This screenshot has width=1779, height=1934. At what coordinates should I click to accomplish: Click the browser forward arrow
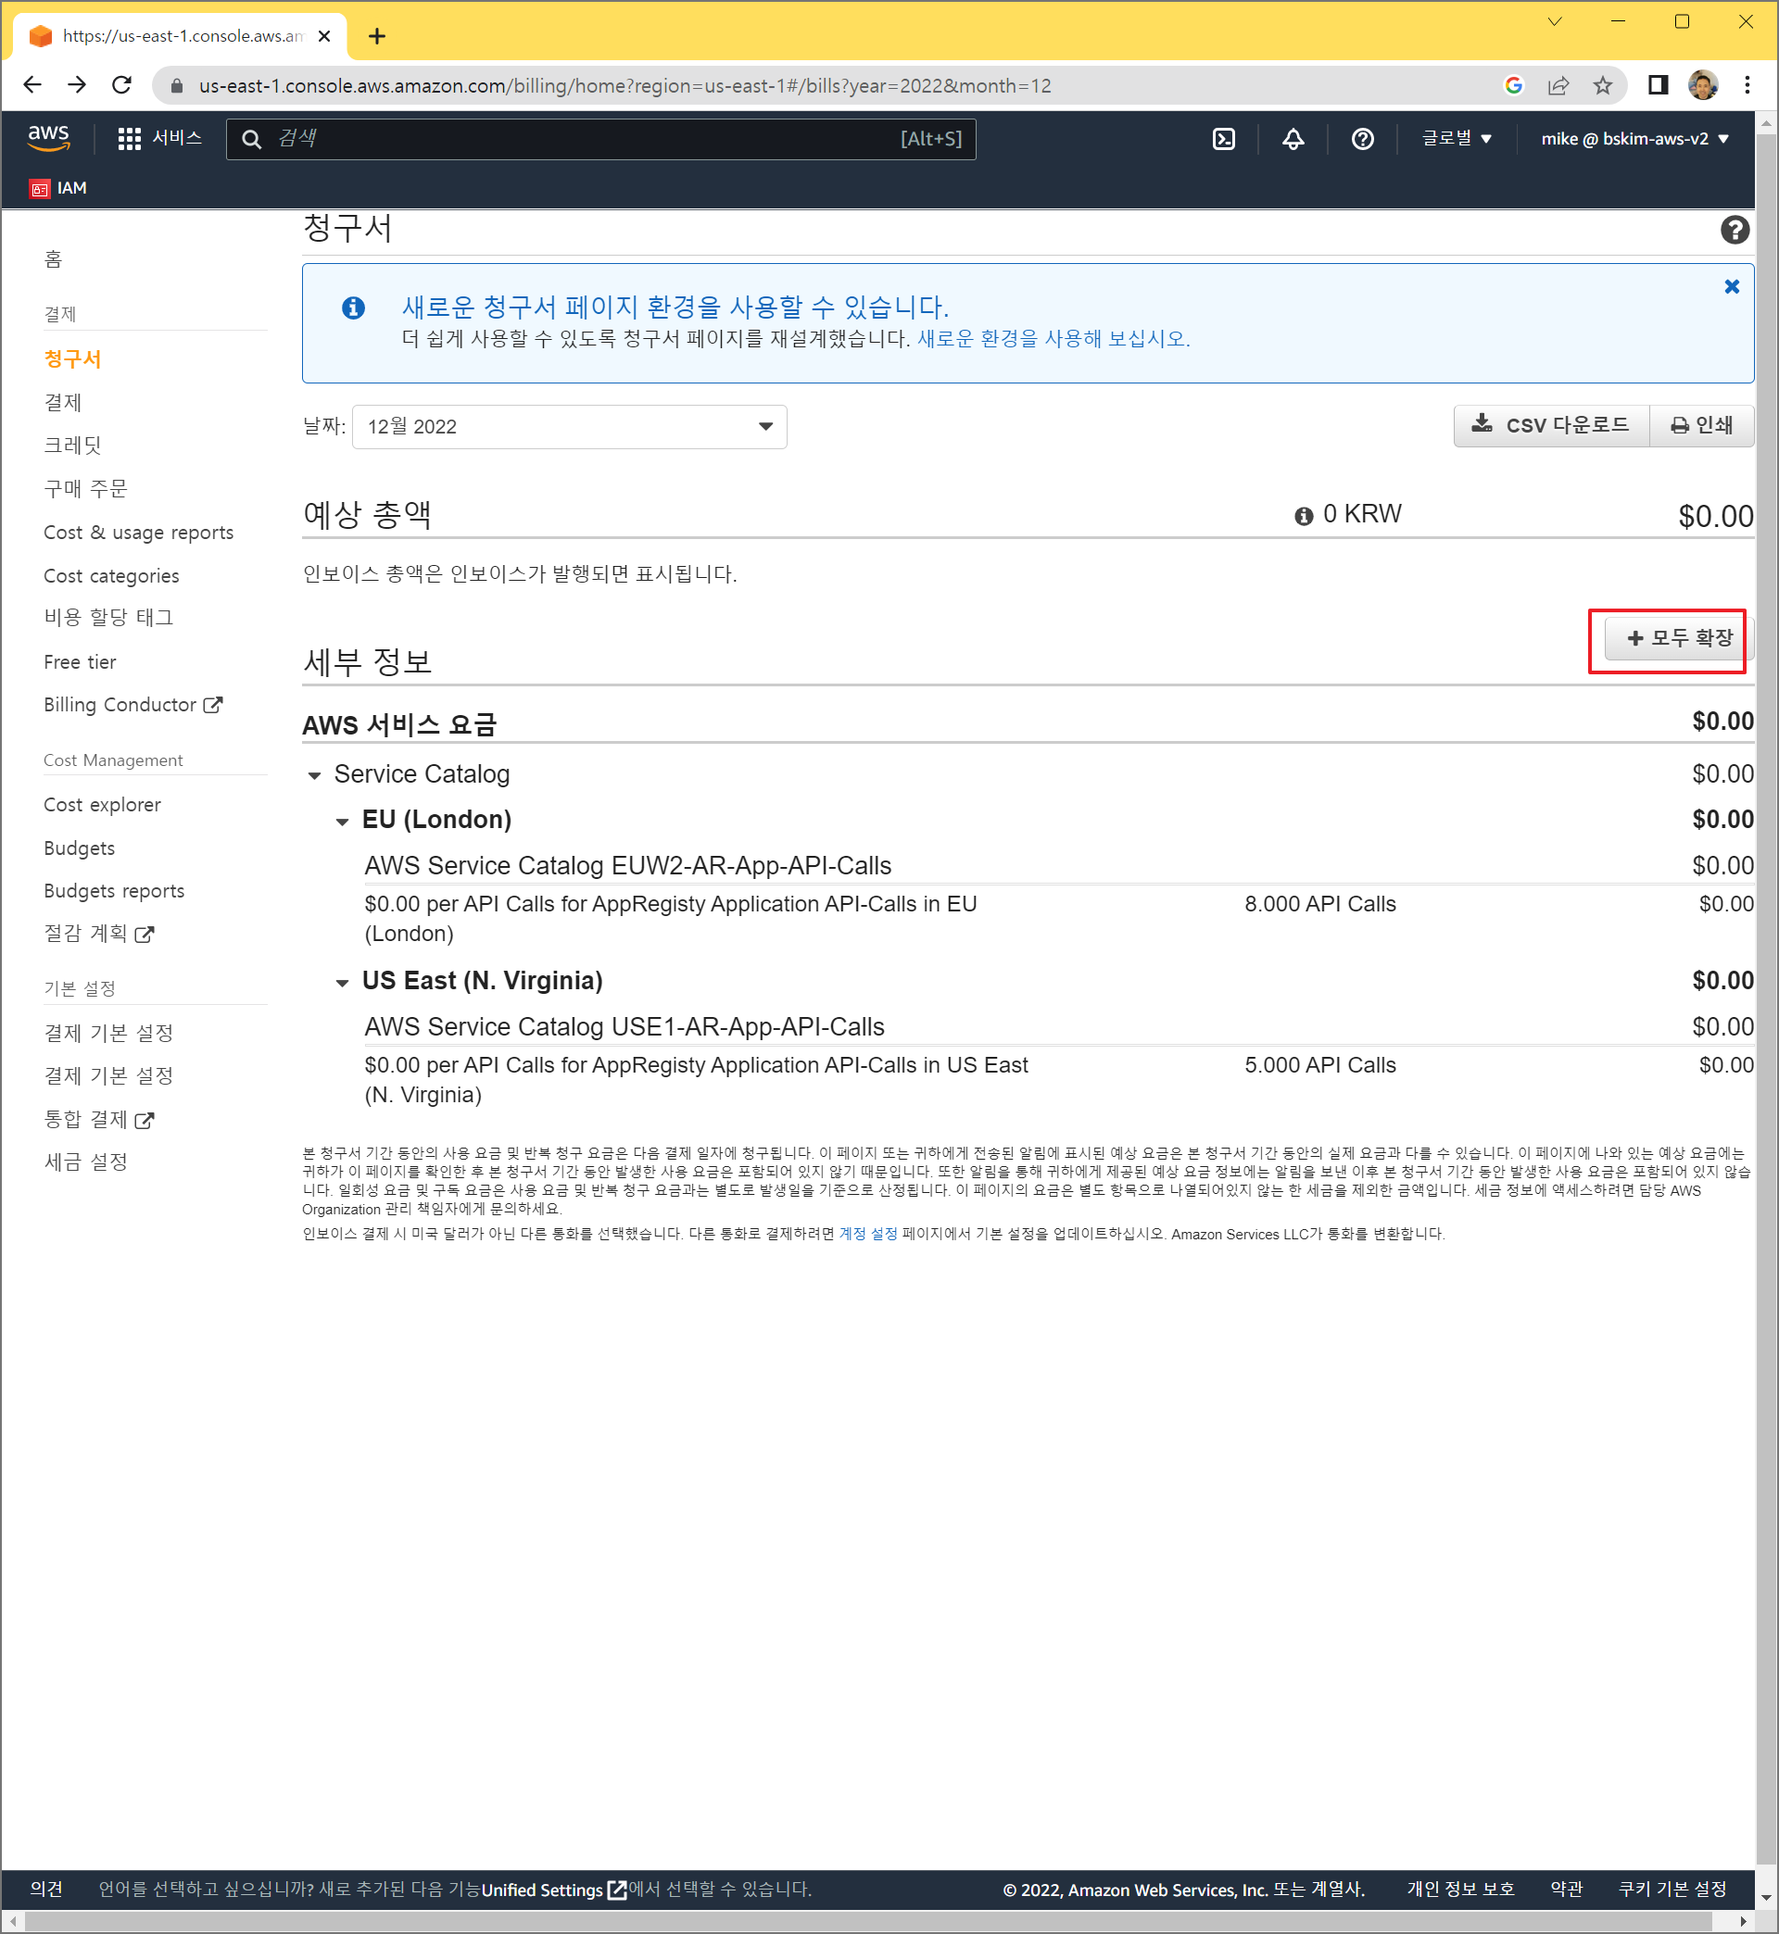pos(77,85)
